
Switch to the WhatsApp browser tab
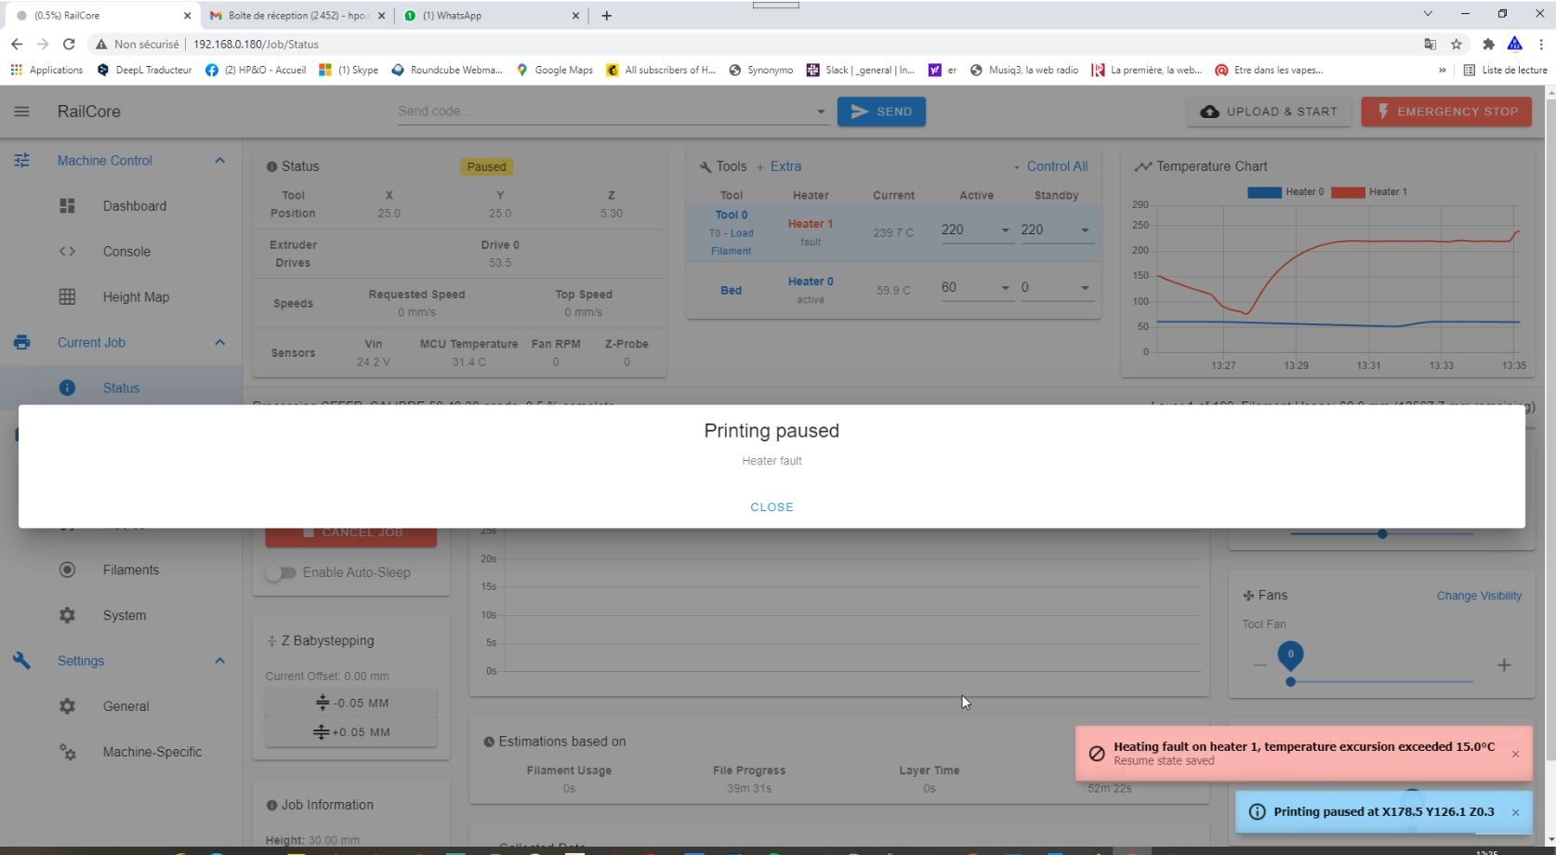493,15
